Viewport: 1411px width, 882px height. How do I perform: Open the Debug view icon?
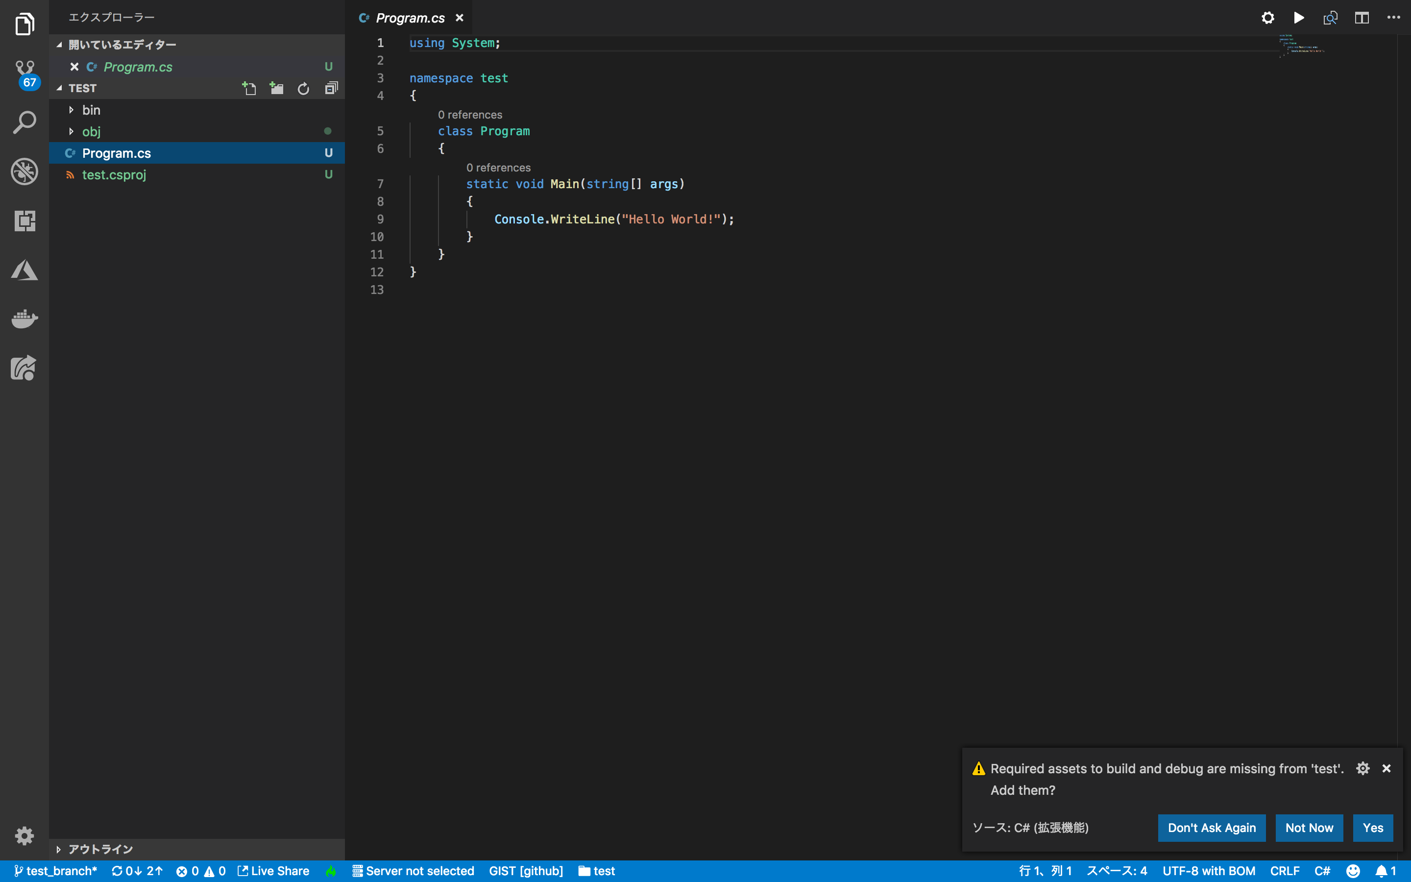pyautogui.click(x=24, y=171)
